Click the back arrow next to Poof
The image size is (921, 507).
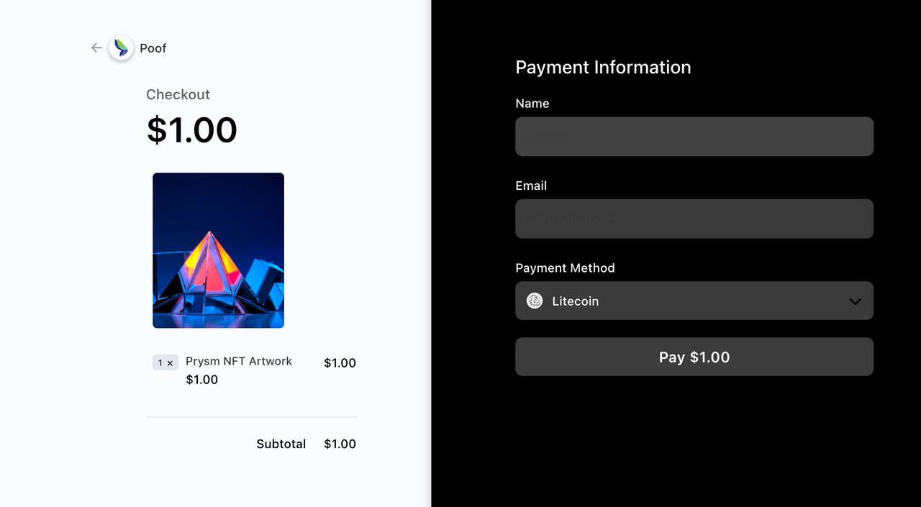point(96,48)
